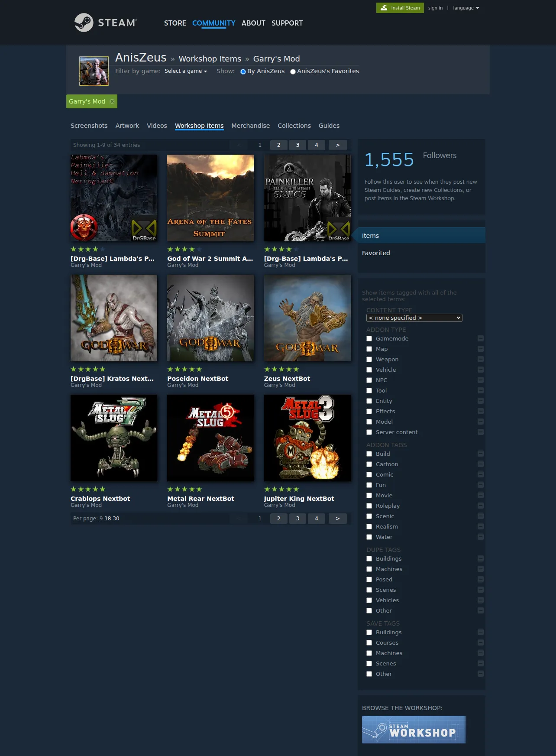Open the ABOUT menu in the header
Image resolution: width=556 pixels, height=756 pixels.
tap(253, 23)
